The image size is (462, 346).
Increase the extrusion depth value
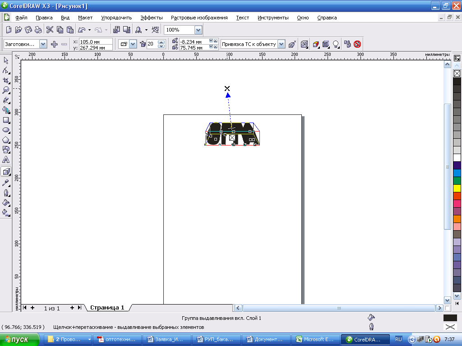pyautogui.click(x=161, y=42)
